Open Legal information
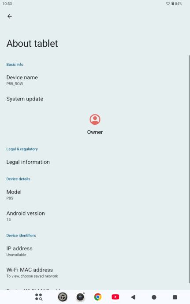The image size is (190, 304). coord(95,162)
